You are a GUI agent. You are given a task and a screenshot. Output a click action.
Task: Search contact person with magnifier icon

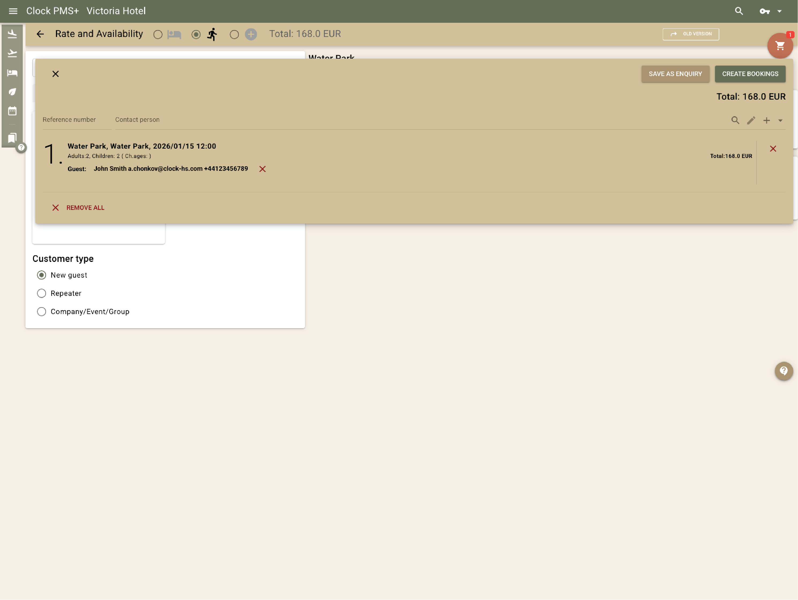[735, 120]
